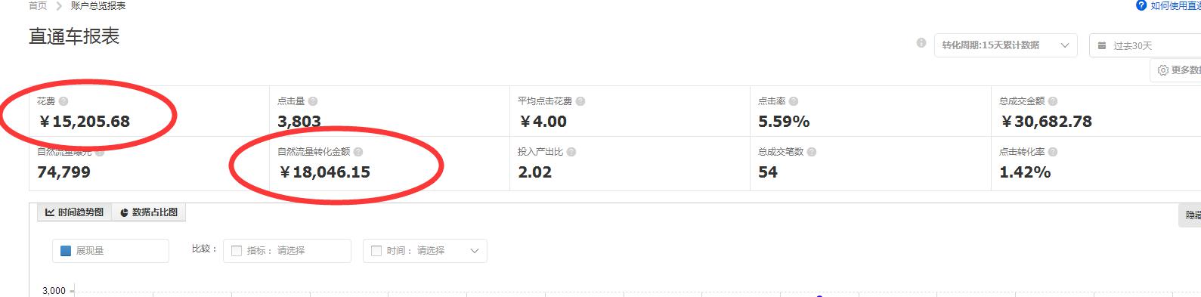Click the help icon beside 点击率
Screen dimensions: 1201x297
pyautogui.click(x=794, y=101)
